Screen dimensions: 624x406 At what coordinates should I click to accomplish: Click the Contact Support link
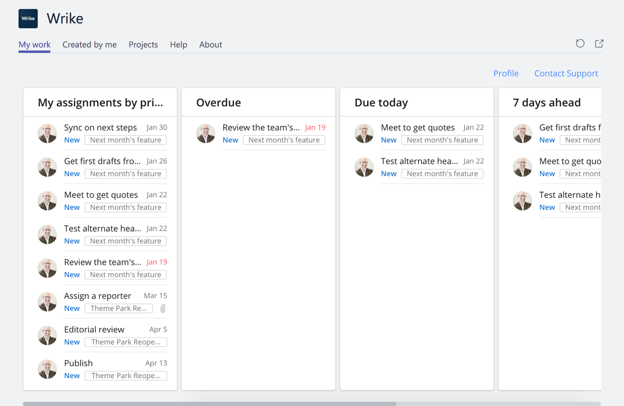click(566, 73)
